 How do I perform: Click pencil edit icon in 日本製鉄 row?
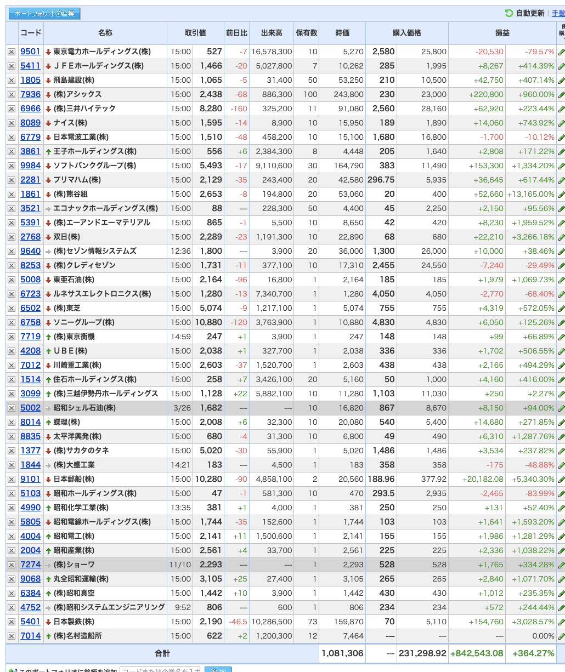coord(561,622)
